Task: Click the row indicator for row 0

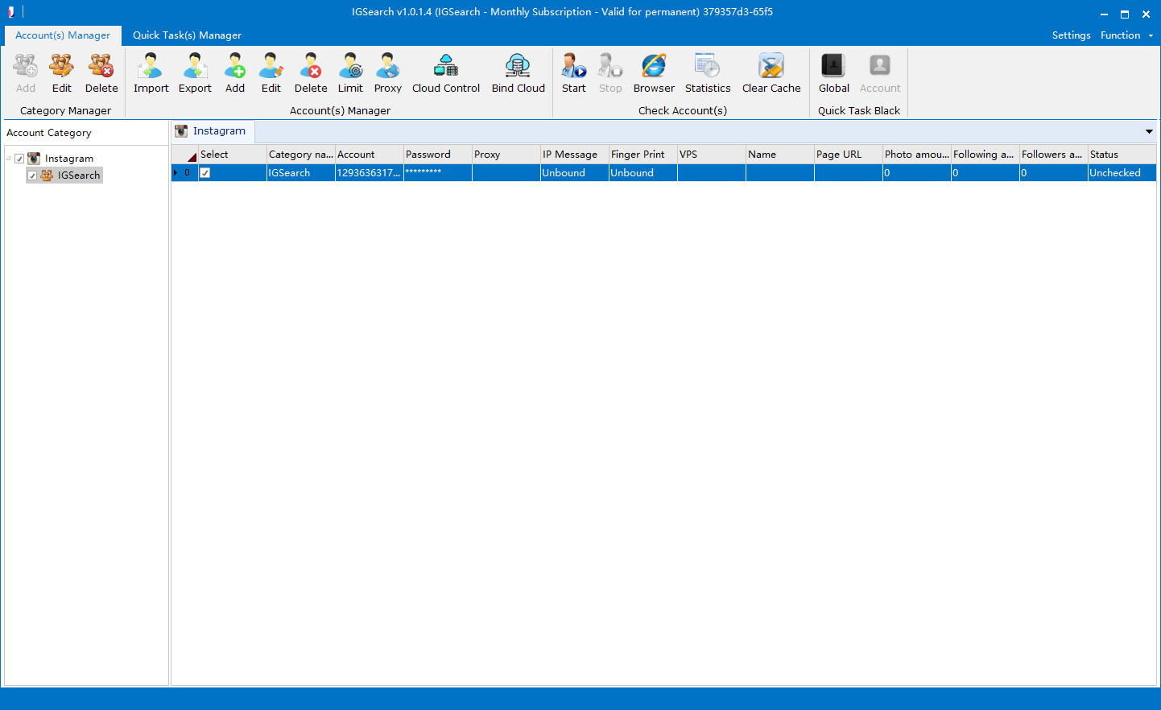Action: coord(184,173)
